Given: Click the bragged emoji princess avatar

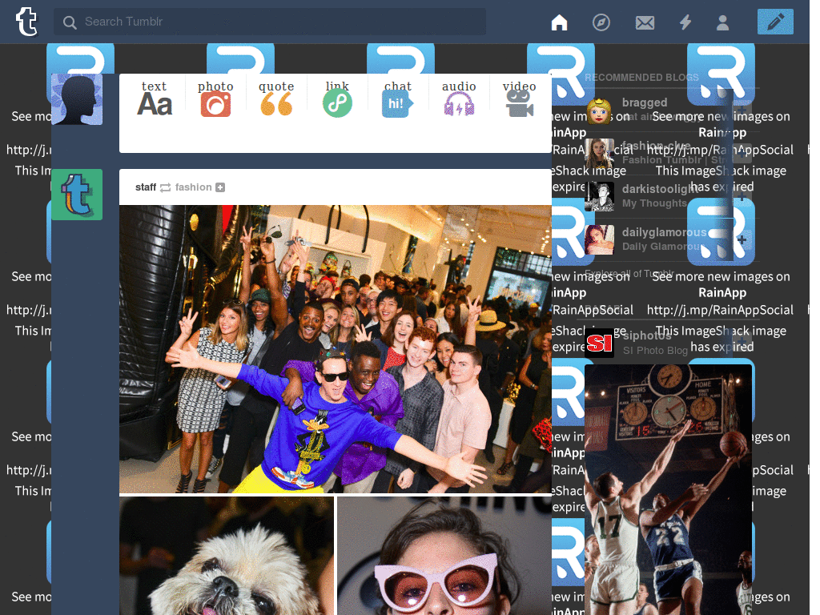Looking at the screenshot, I should click(599, 111).
